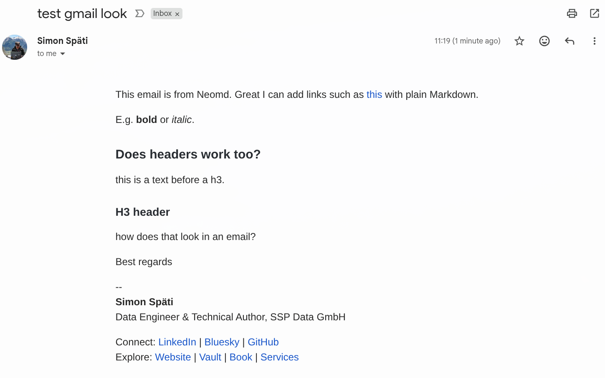The height and width of the screenshot is (378, 605).
Task: Open the GitHub link in the signature
Action: click(263, 342)
